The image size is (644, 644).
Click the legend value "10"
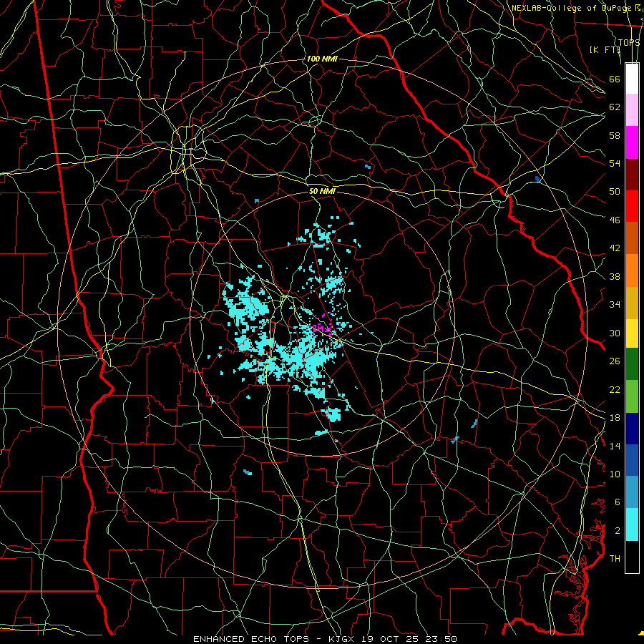615,474
